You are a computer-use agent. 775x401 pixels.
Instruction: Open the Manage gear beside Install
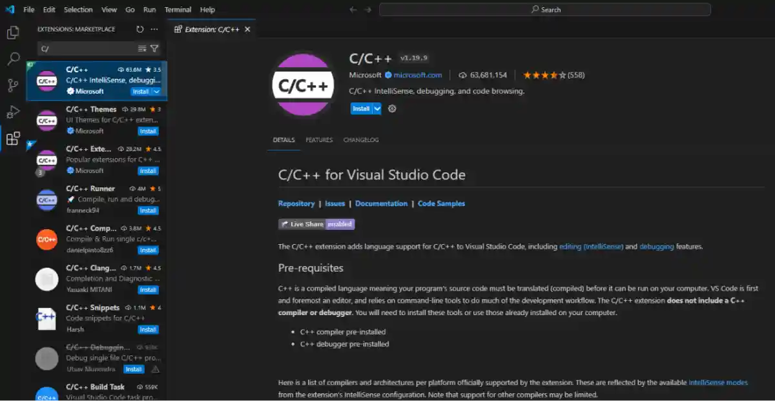click(391, 108)
